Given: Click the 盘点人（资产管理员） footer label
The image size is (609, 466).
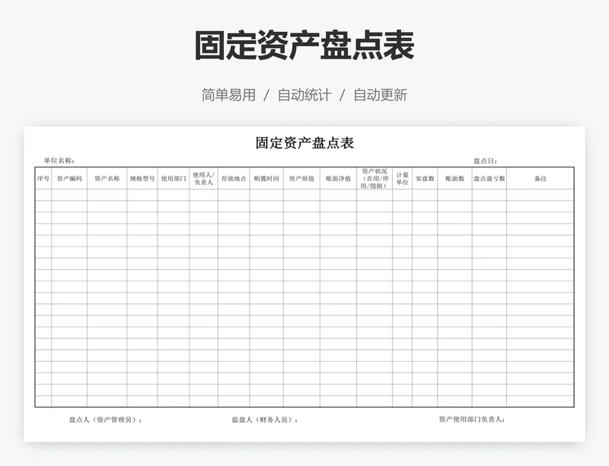Looking at the screenshot, I should 106,420.
